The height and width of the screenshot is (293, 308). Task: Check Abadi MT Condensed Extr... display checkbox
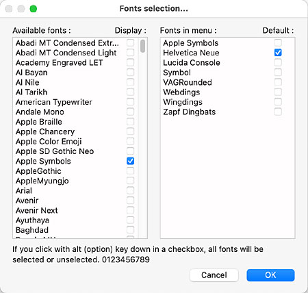130,42
